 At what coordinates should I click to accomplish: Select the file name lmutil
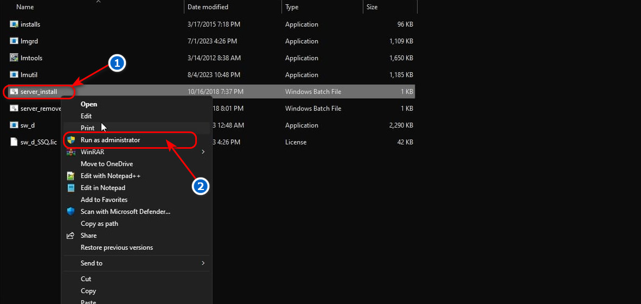pyautogui.click(x=29, y=74)
